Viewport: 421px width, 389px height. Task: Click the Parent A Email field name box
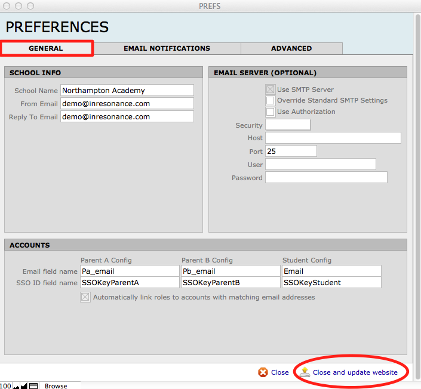(129, 271)
